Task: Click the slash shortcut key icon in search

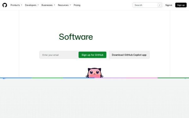Action: point(160,5)
